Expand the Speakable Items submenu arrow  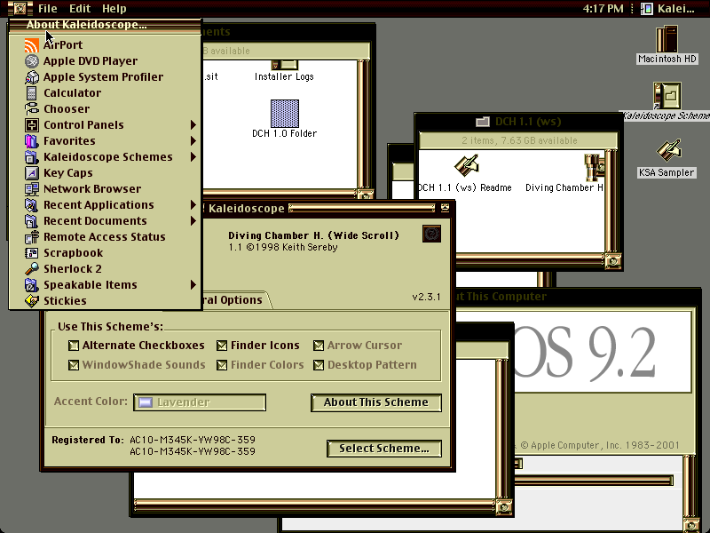tap(193, 284)
